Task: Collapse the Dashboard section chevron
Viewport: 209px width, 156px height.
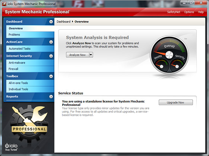Action: 51,22
